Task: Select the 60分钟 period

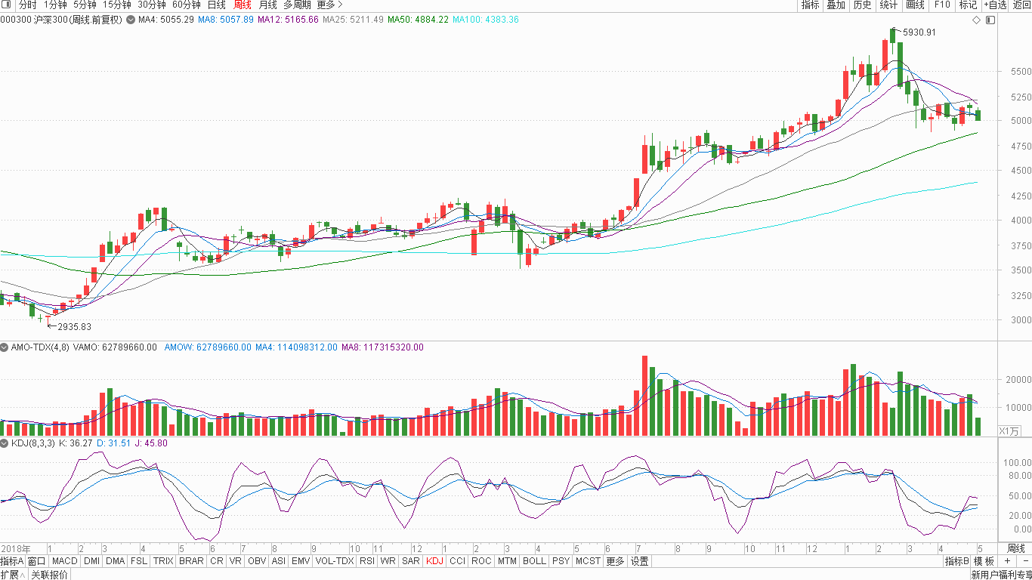Action: [187, 5]
